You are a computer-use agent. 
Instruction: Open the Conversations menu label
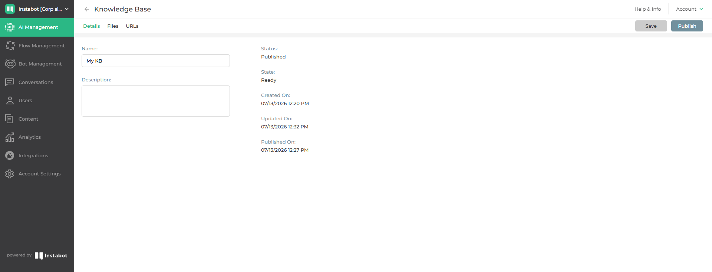click(x=36, y=82)
